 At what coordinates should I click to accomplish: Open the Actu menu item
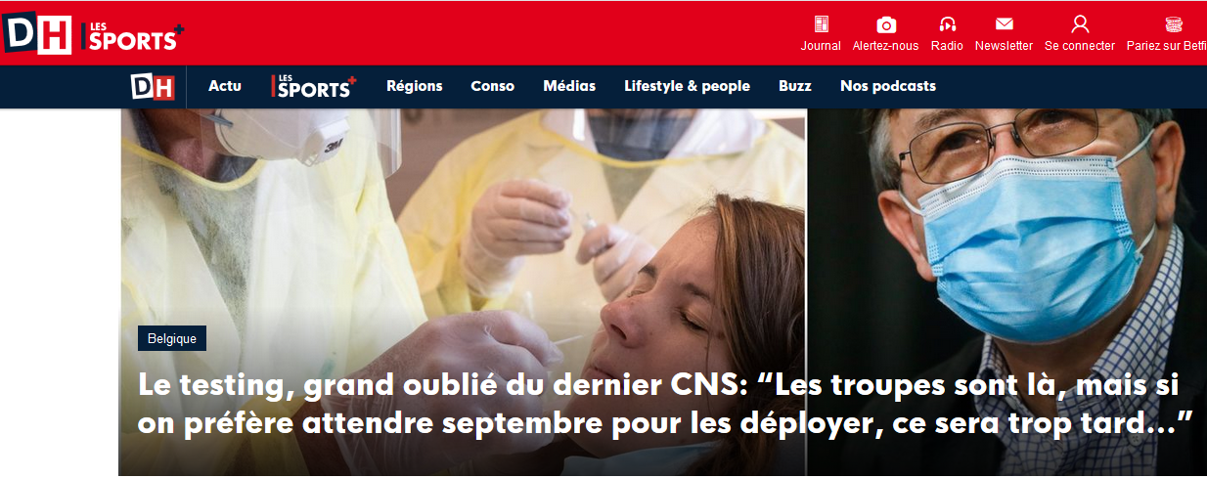click(x=225, y=86)
